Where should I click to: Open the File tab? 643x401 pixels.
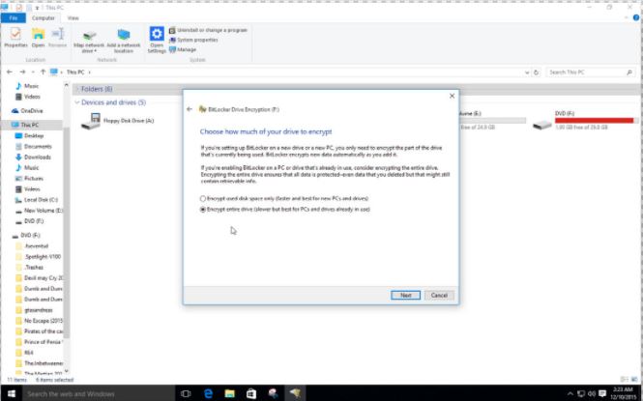tap(14, 18)
